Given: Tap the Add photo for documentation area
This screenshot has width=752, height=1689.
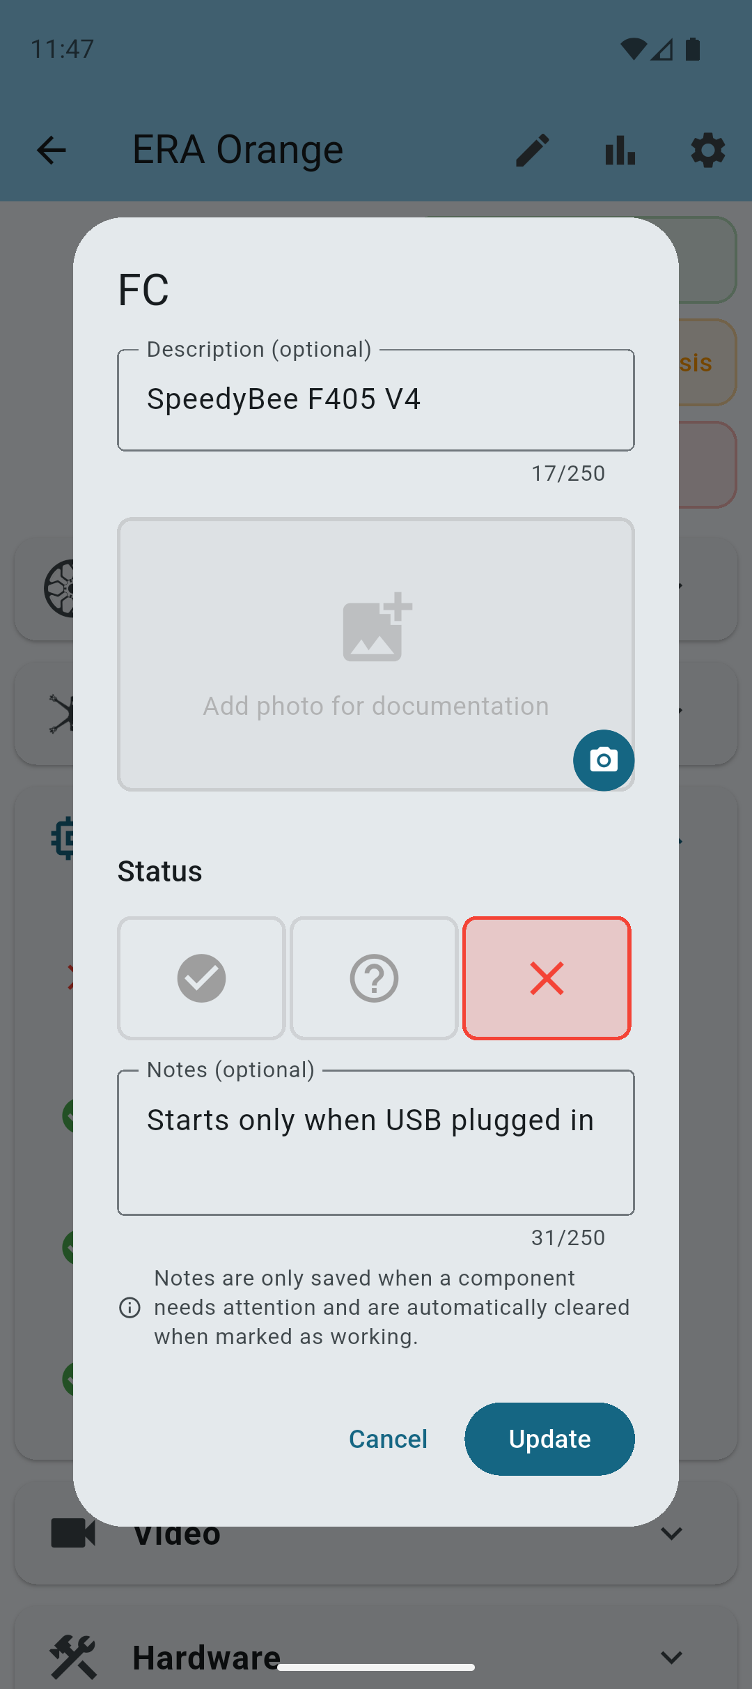Looking at the screenshot, I should pos(375,706).
